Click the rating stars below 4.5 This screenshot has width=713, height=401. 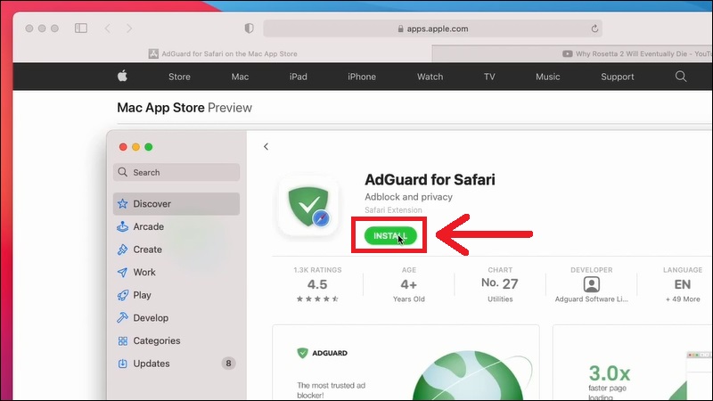tap(317, 299)
